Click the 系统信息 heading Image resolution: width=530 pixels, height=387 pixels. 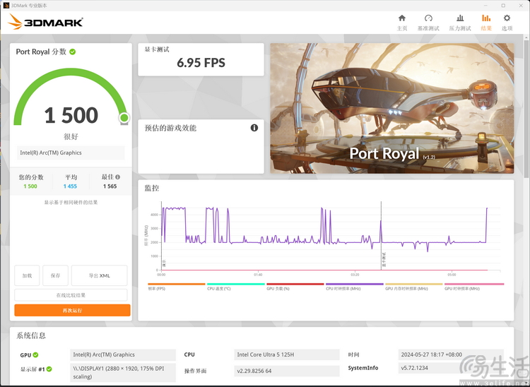(x=31, y=335)
